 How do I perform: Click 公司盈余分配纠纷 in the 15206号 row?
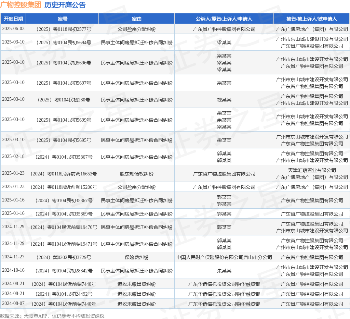[137, 187]
